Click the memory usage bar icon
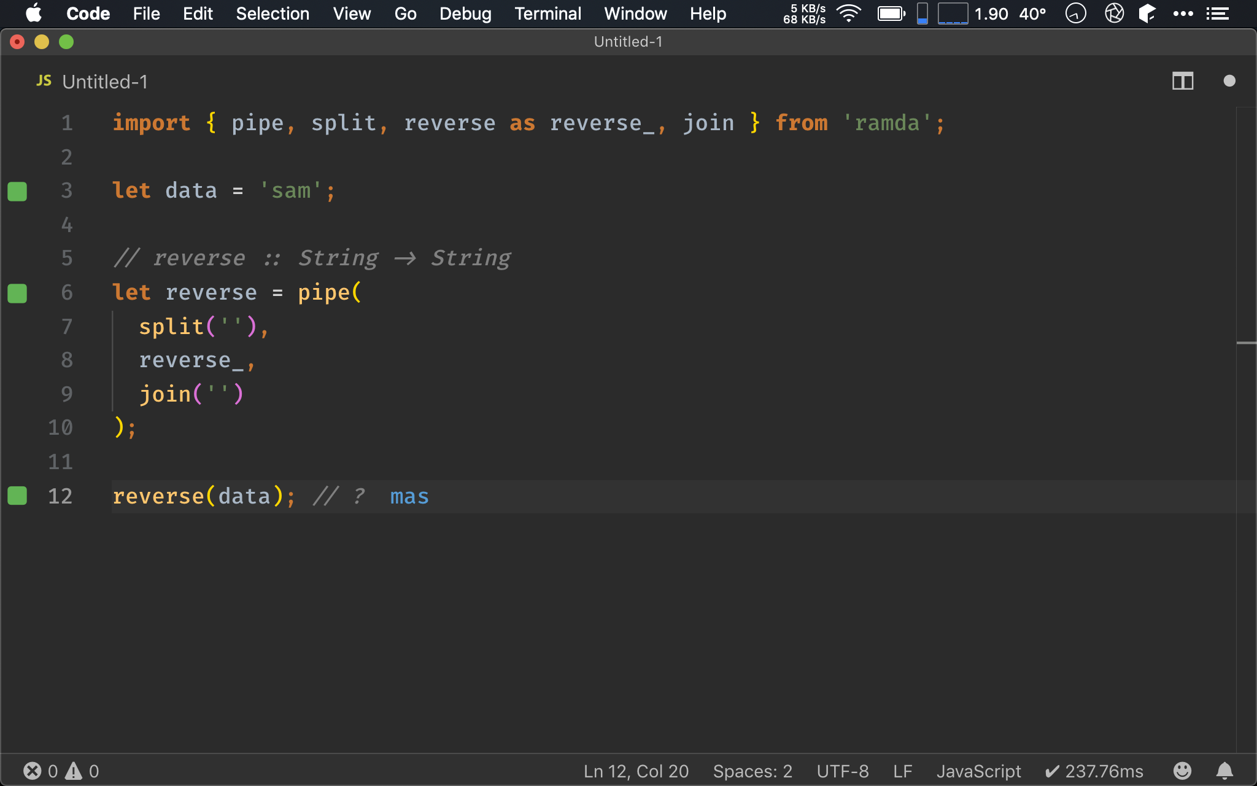This screenshot has width=1257, height=786. pyautogui.click(x=922, y=14)
